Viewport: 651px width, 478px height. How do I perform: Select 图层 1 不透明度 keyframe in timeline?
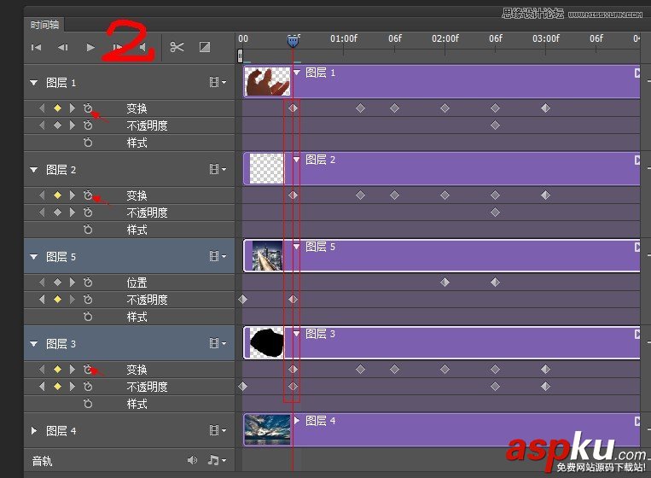coord(495,125)
